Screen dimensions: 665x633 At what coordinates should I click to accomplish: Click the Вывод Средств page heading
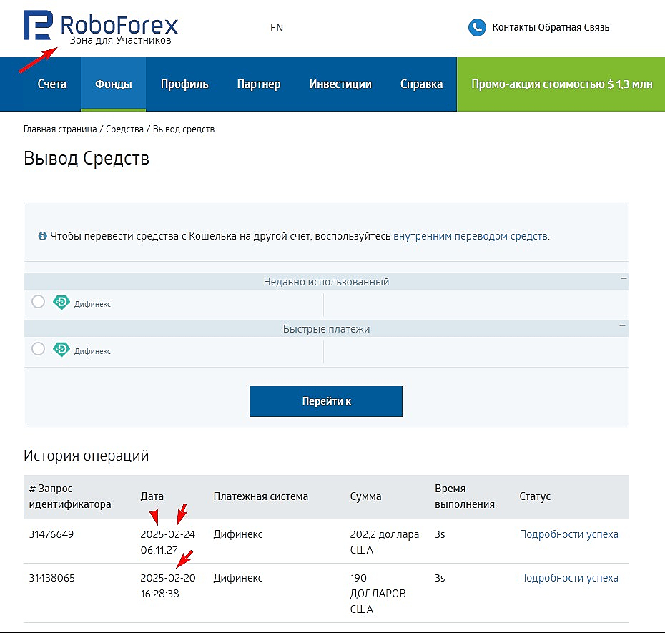point(87,158)
